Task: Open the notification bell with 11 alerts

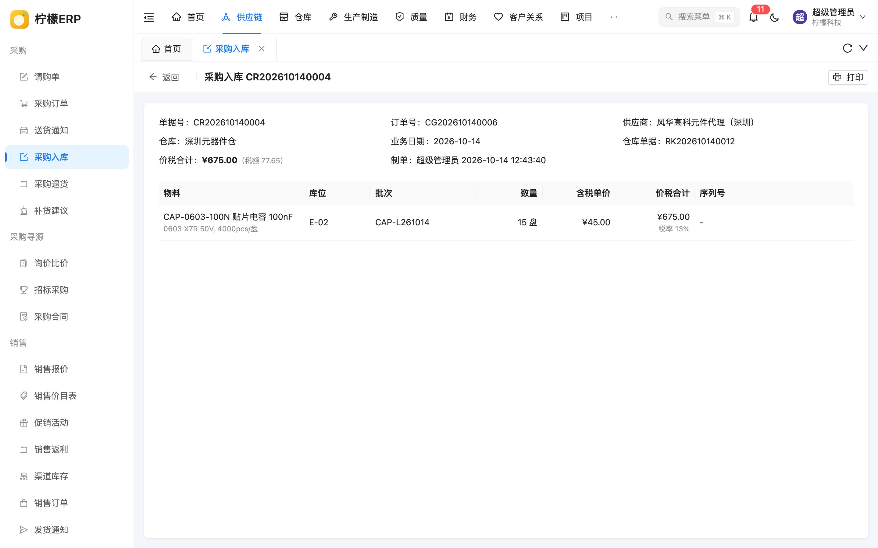Action: click(x=754, y=17)
